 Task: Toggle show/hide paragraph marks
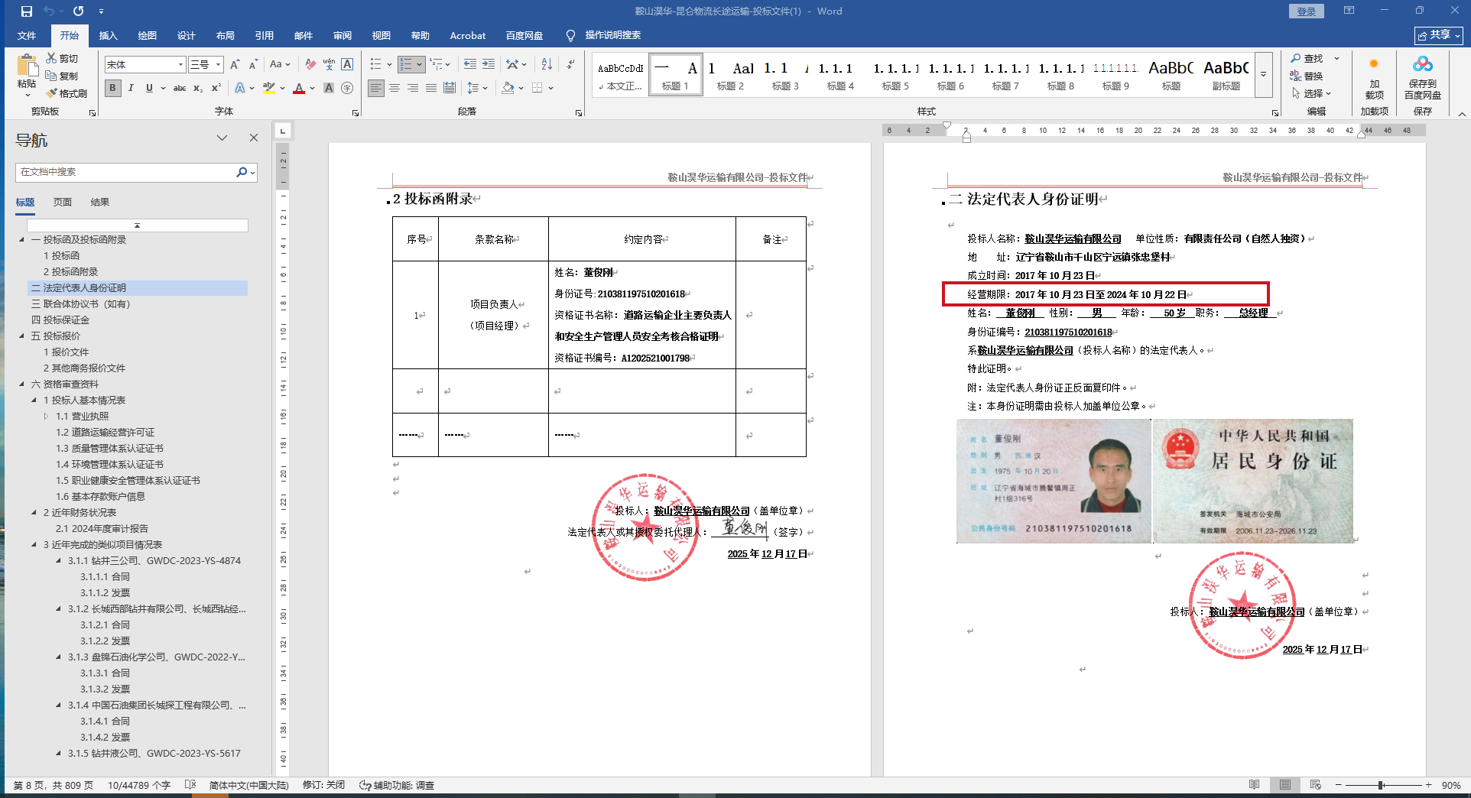[x=570, y=65]
